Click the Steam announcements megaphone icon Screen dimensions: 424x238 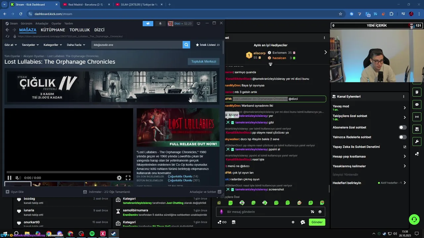point(148,23)
